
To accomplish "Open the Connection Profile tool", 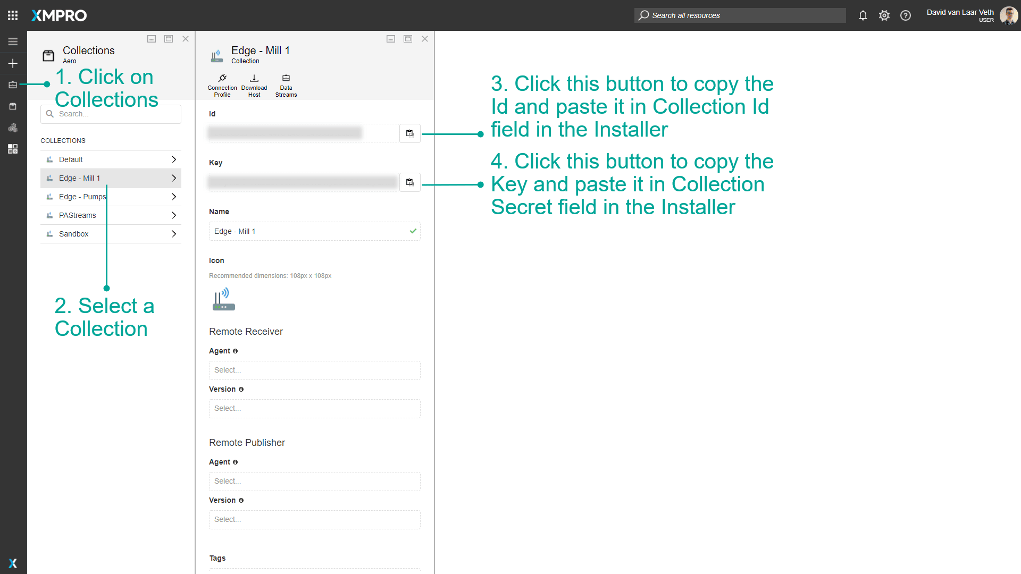I will [x=222, y=84].
